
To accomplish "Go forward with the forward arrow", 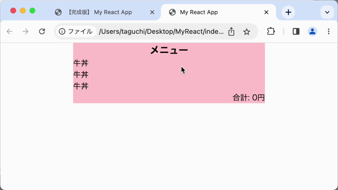I will (25, 32).
